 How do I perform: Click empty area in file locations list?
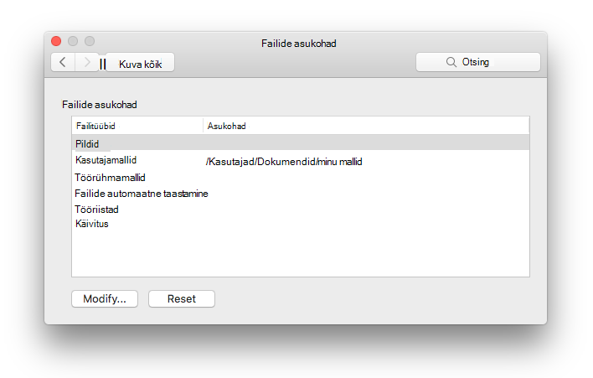[301, 253]
